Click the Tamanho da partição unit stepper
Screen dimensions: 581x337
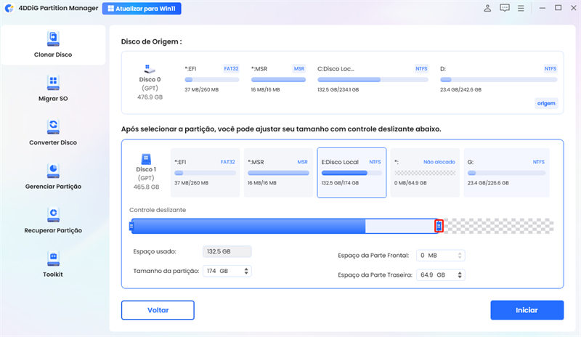pyautogui.click(x=246, y=271)
